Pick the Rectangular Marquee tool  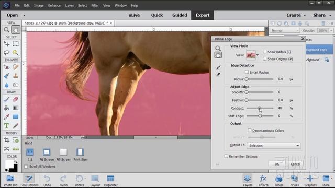(x=15, y=44)
